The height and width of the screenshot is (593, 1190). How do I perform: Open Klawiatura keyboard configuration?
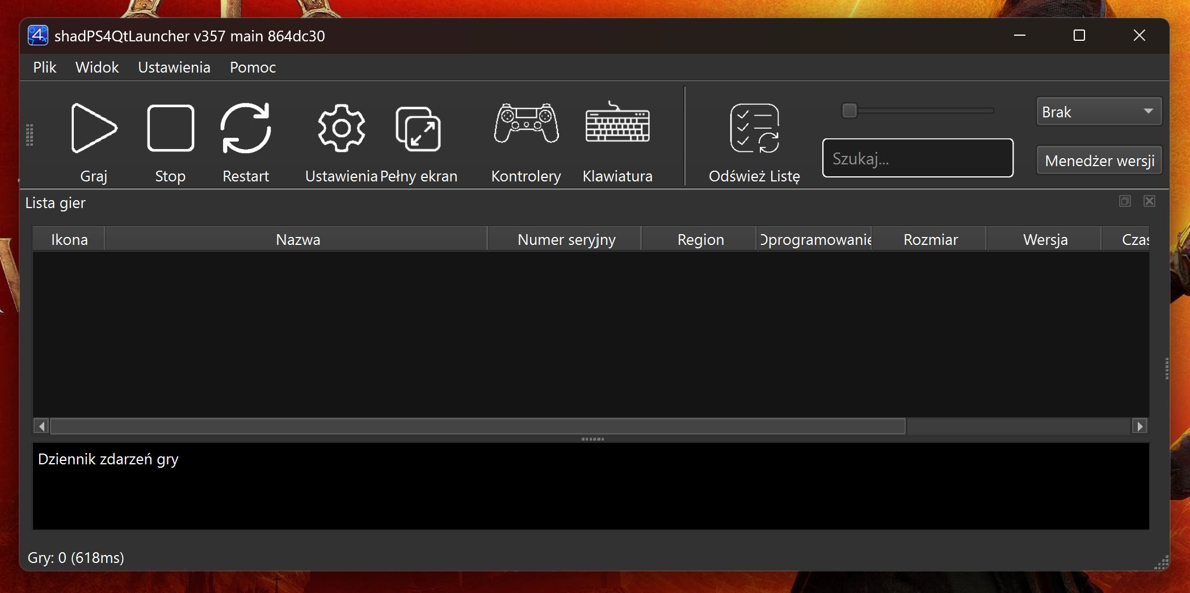[x=617, y=122]
